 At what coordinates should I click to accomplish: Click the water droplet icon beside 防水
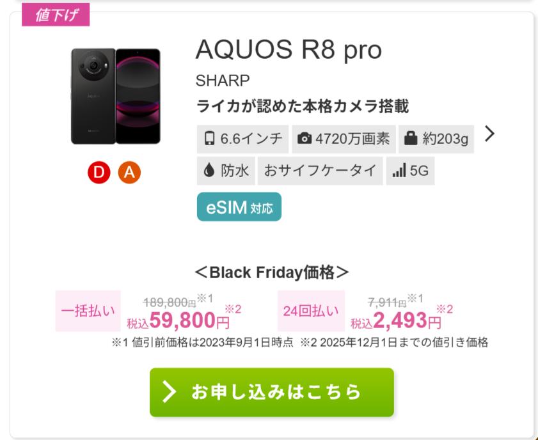tap(209, 171)
